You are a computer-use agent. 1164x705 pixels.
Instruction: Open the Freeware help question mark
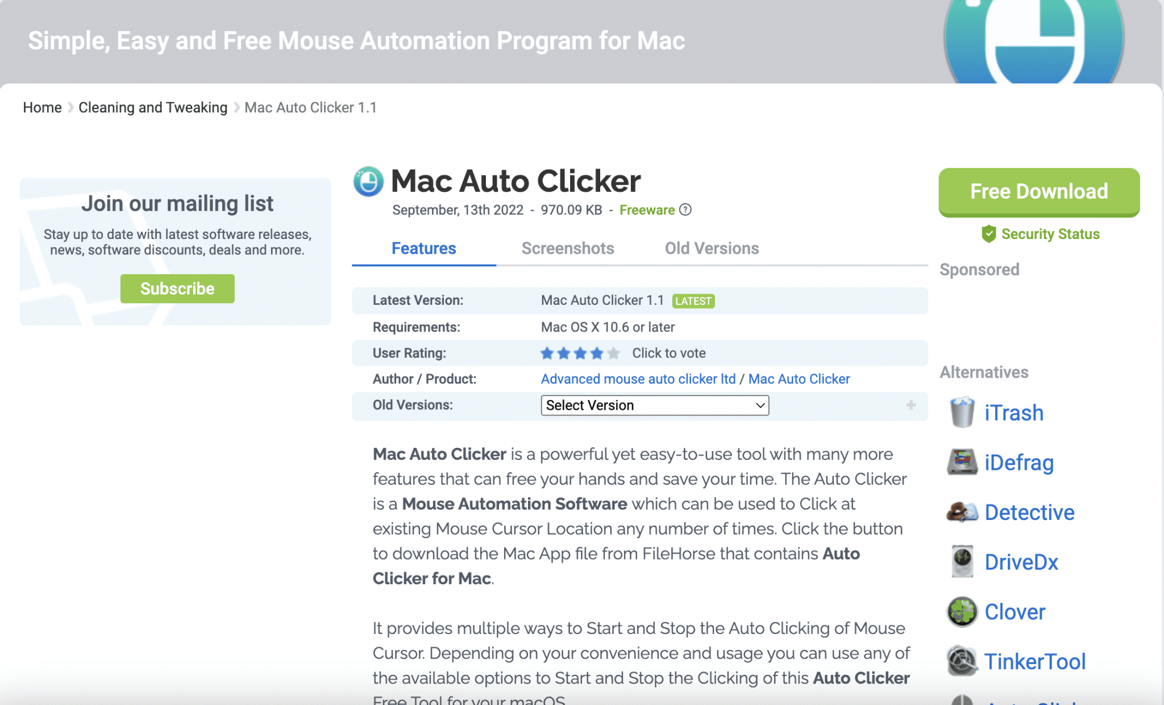[685, 209]
